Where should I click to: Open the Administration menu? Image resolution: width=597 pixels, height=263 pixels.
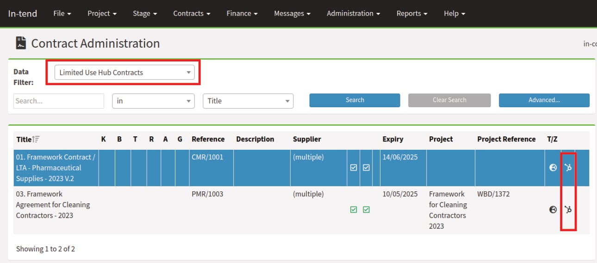pos(353,13)
